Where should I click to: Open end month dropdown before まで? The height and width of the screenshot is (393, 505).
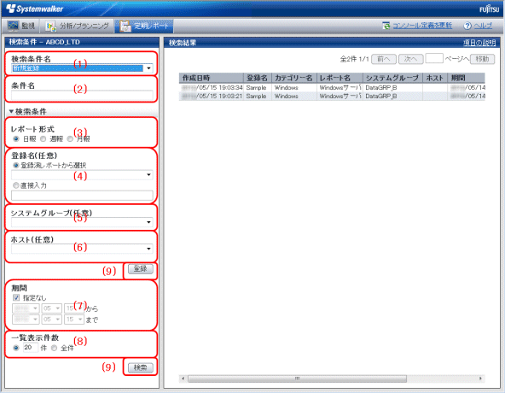click(51, 320)
